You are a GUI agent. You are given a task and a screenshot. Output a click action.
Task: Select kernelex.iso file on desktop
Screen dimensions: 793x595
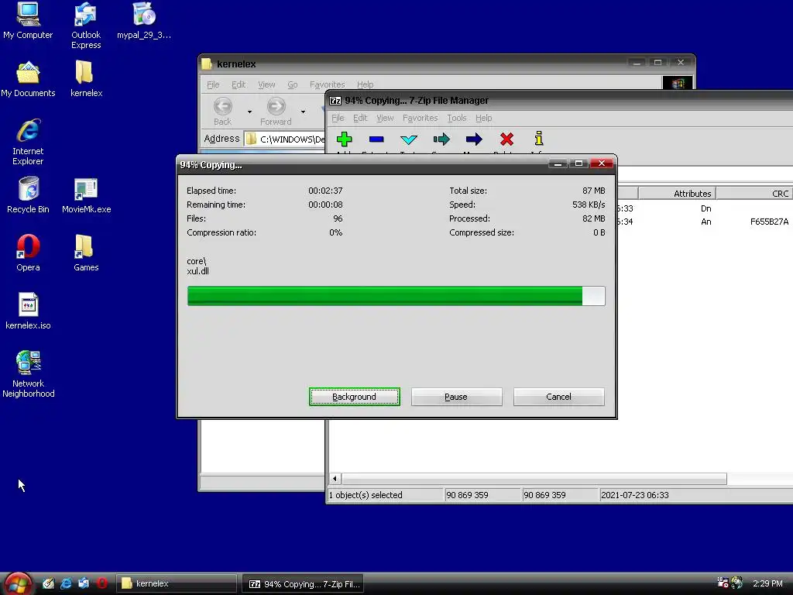(x=28, y=311)
